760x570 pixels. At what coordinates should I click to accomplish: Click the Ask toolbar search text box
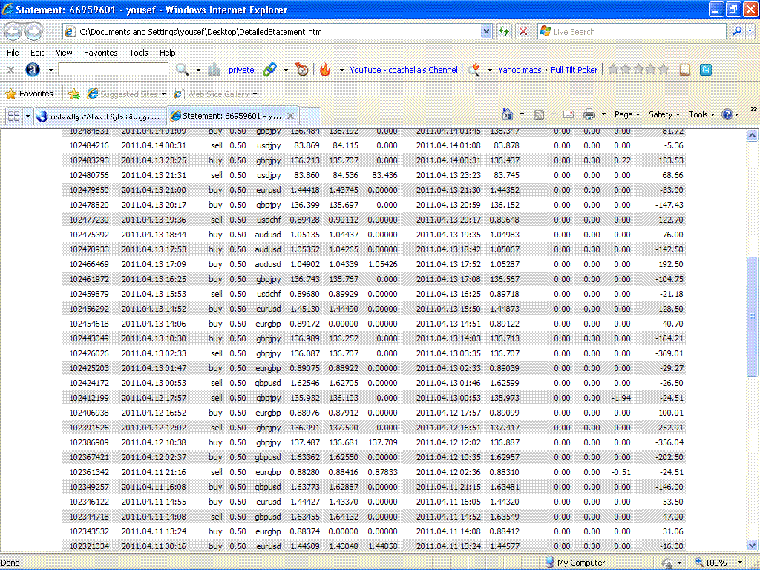[113, 70]
